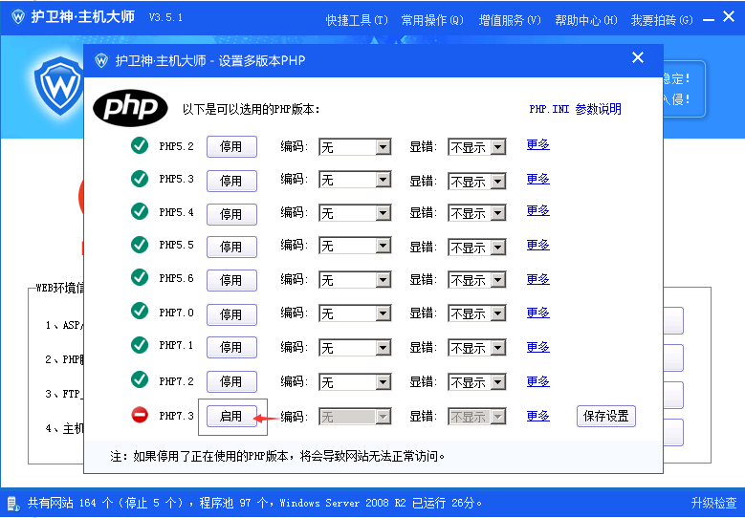745x518 pixels.
Task: Enable PHP7.3 with the 启用 button
Action: (x=231, y=417)
